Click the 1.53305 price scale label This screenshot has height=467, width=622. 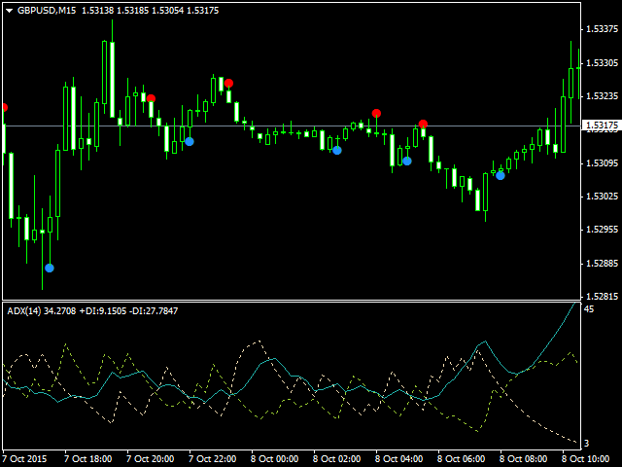coord(602,62)
